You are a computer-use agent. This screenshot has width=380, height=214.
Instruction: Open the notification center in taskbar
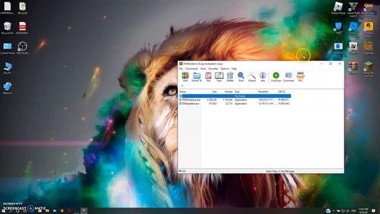coord(373,210)
